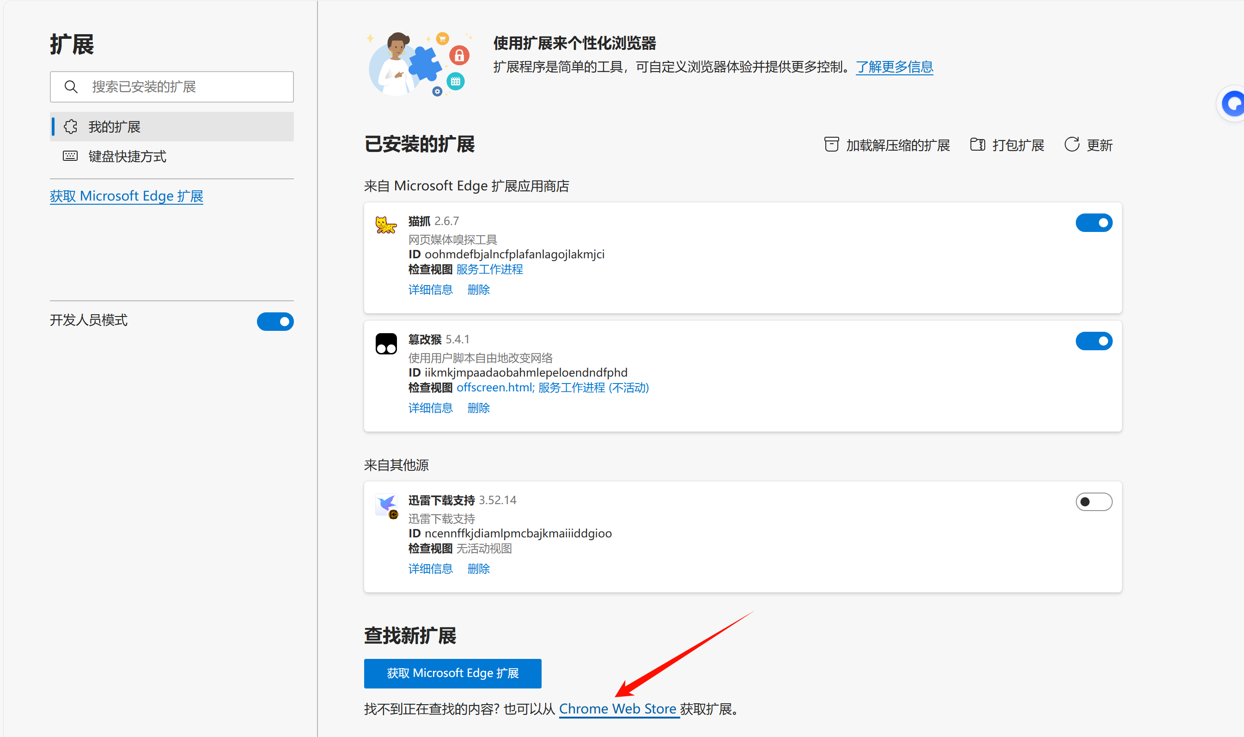Click 删除 for 篡改猴 extension
1244x737 pixels.
pos(478,408)
